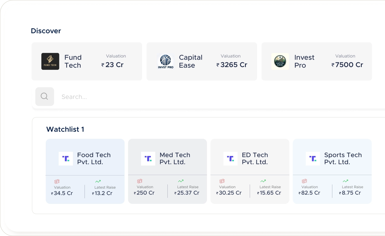Click Sports Tech Pvt. Ltd. company logo

(313, 159)
